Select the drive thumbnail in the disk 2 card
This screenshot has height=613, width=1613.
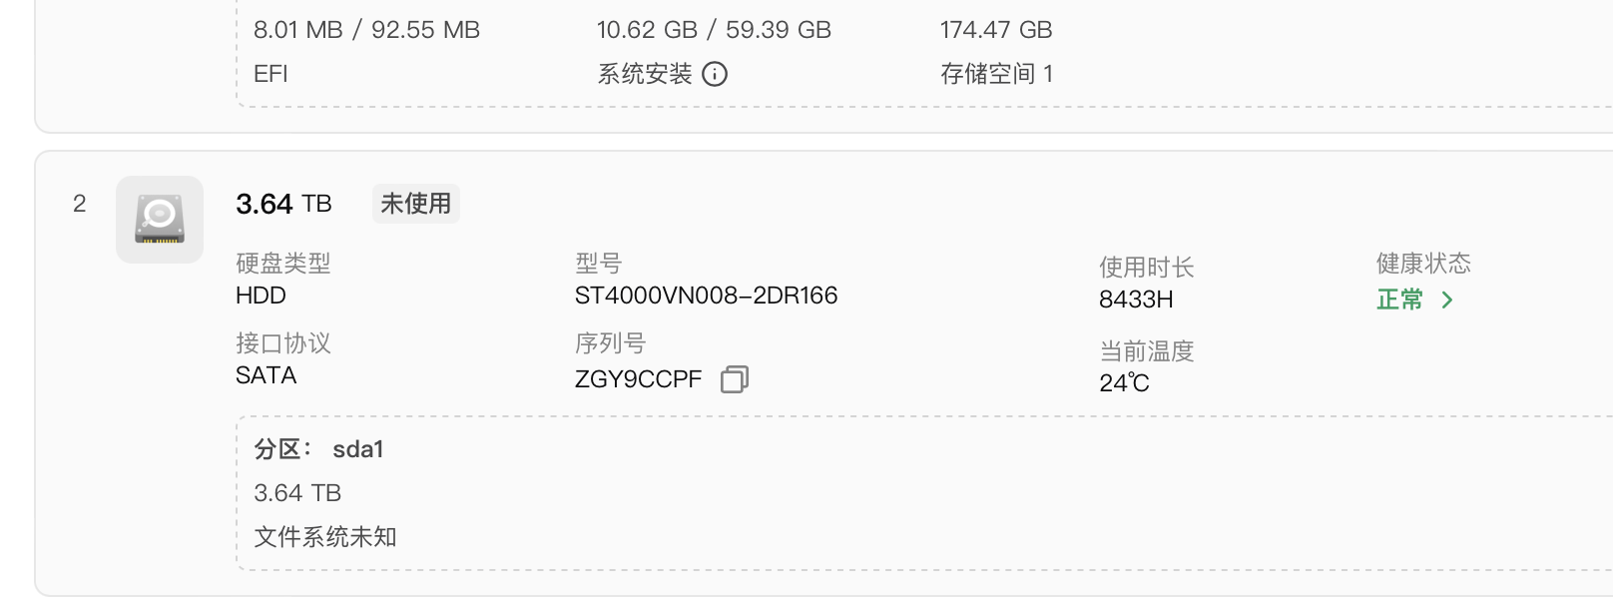[x=159, y=219]
